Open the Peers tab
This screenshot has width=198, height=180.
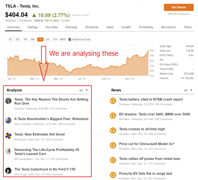click(188, 27)
